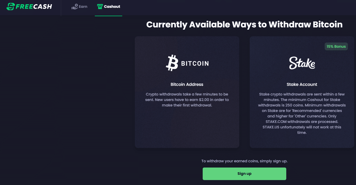356x185 pixels.
Task: Click the "To withdraw your earned coins" text
Action: (244, 161)
